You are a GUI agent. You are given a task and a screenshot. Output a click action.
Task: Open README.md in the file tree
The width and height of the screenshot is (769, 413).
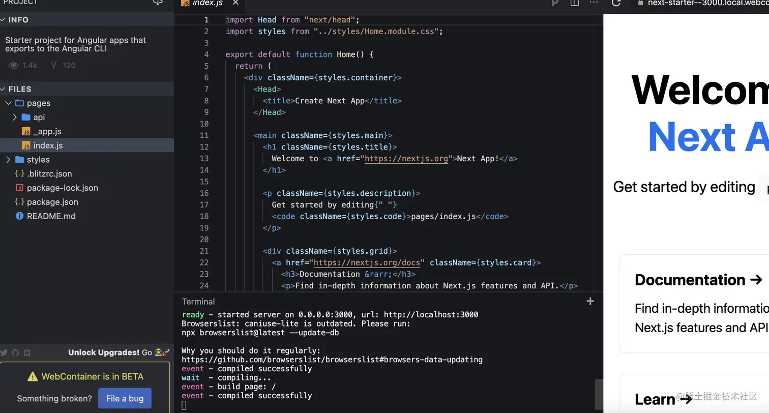point(87,216)
